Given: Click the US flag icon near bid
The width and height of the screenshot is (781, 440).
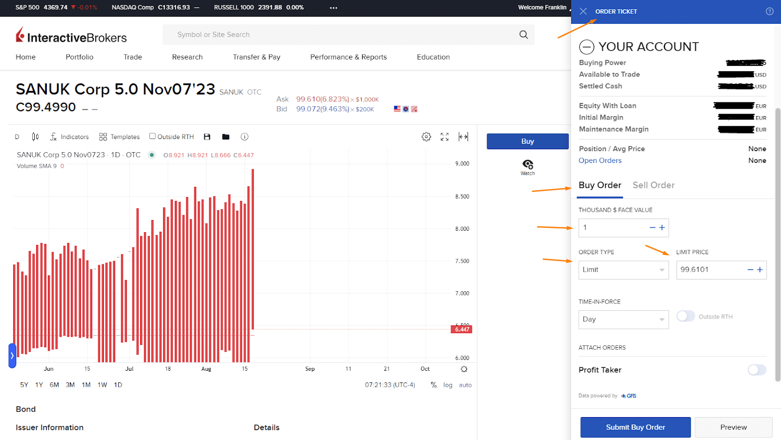Looking at the screenshot, I should (x=397, y=109).
